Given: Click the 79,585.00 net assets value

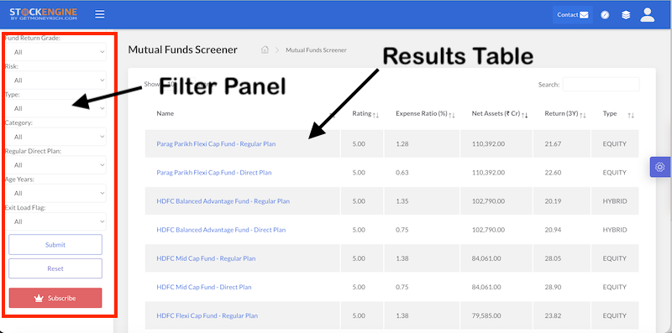Looking at the screenshot, I should pos(486,315).
